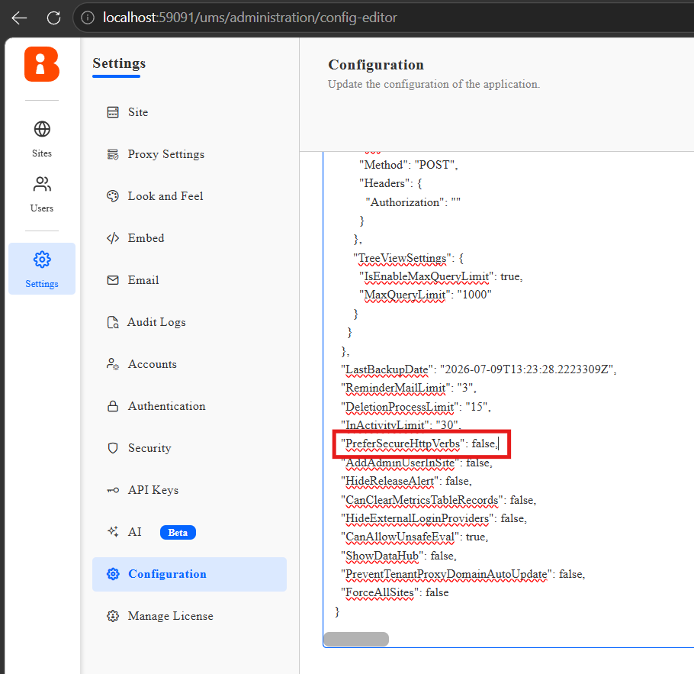The image size is (694, 674).
Task: Click the "HideExternalLoginProviders" line
Action: [x=434, y=518]
